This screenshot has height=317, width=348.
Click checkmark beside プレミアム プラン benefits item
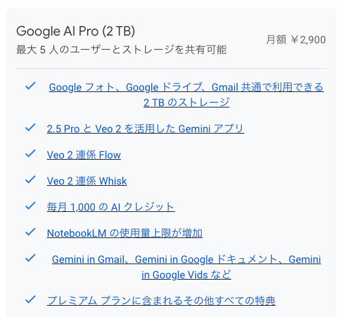pos(30,299)
